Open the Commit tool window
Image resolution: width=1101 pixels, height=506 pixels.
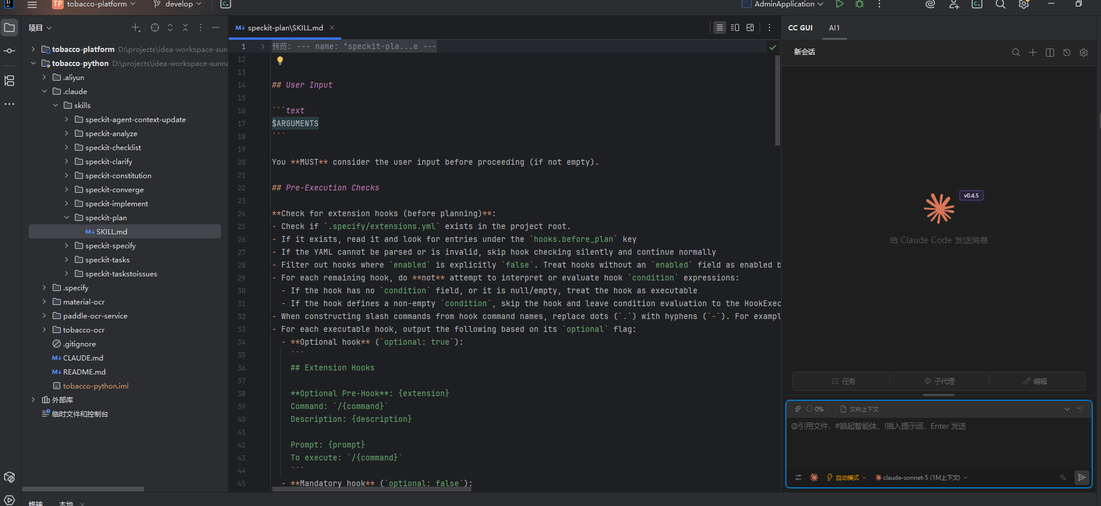[9, 51]
